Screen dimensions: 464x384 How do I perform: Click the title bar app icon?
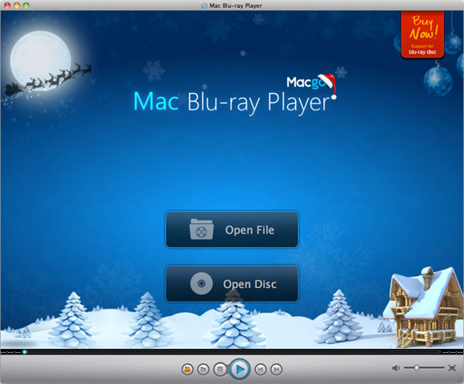(x=204, y=6)
